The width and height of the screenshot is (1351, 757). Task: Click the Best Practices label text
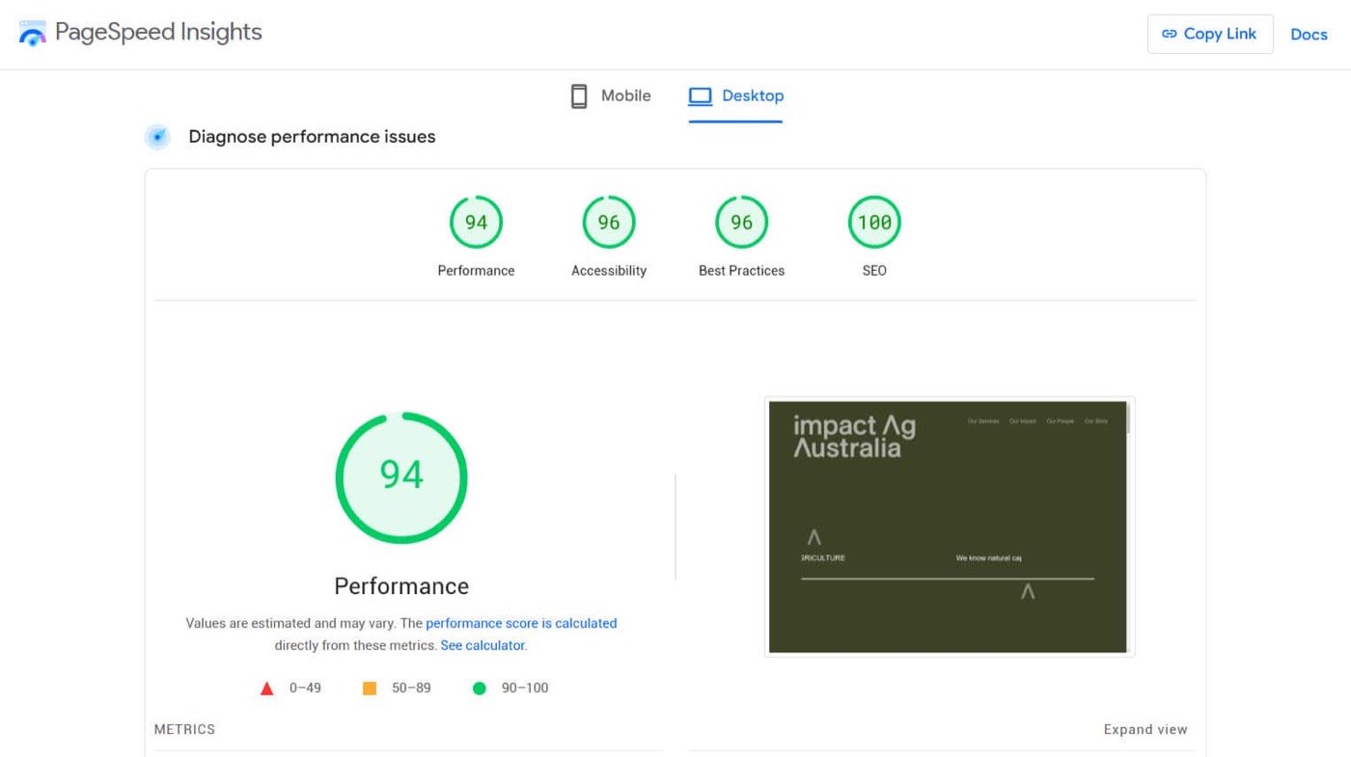[x=741, y=271]
